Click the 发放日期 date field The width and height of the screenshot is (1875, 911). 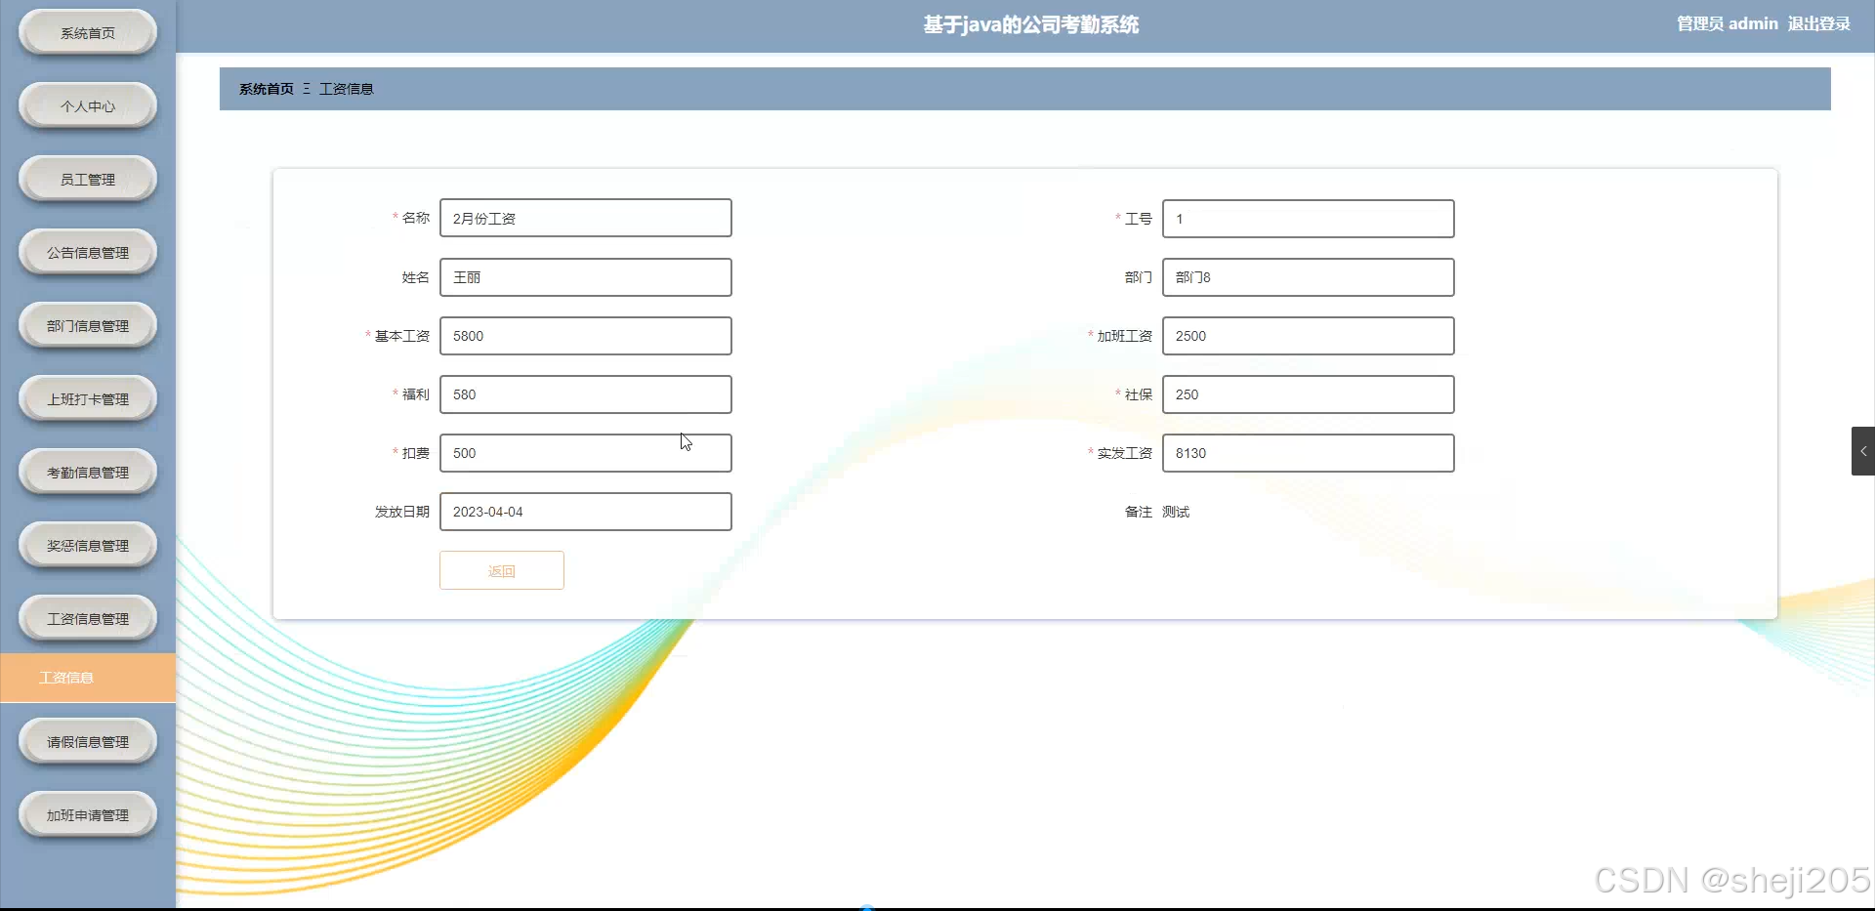tap(585, 511)
